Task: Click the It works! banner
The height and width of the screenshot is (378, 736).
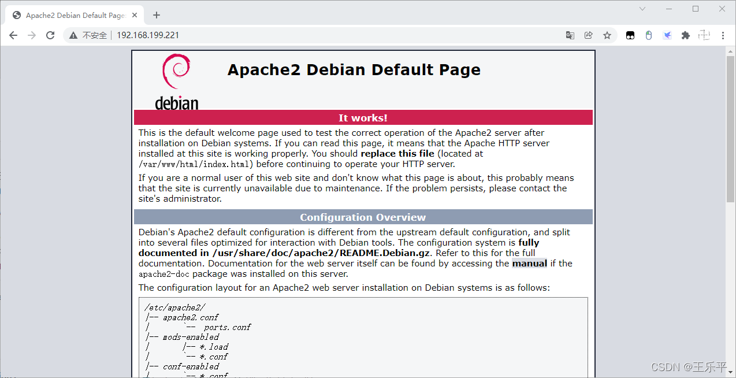Action: (363, 117)
